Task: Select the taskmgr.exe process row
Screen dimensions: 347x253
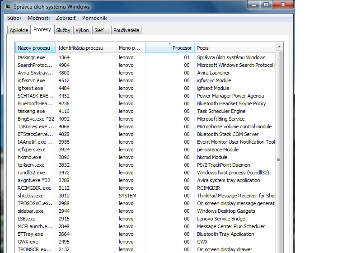Action: click(x=145, y=57)
